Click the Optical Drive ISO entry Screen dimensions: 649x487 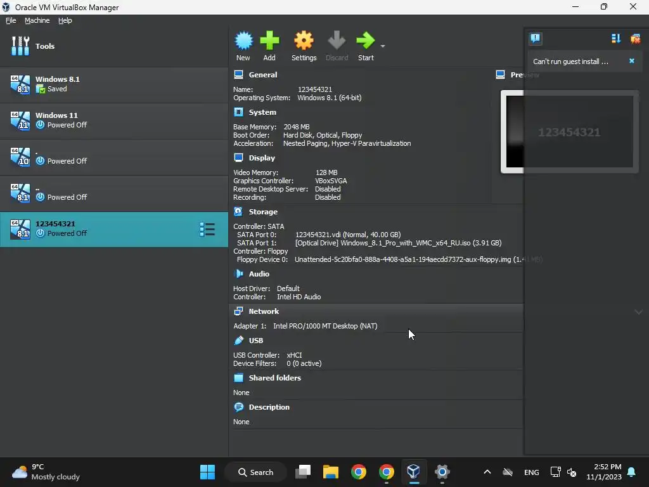398,243
